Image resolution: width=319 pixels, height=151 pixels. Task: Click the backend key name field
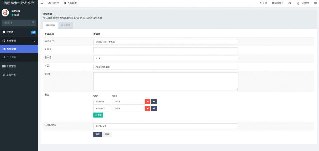click(x=102, y=101)
